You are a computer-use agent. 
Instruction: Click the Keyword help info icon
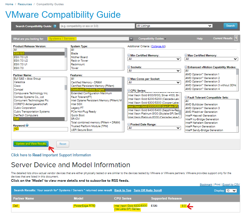27,125
